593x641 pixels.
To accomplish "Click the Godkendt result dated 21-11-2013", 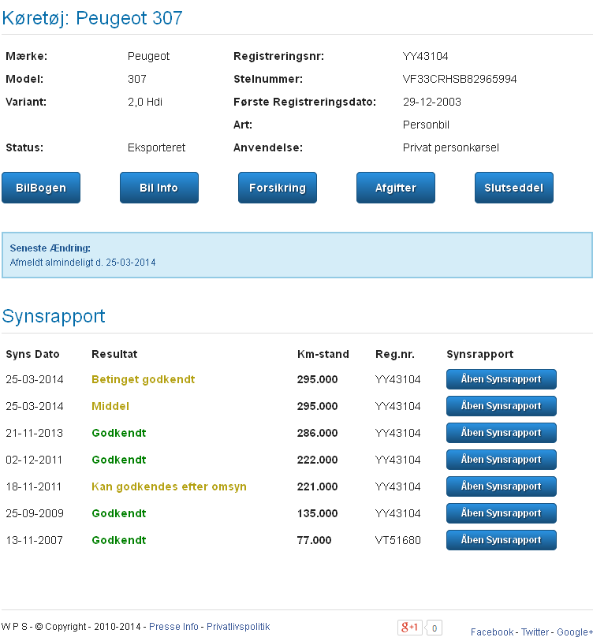I will pyautogui.click(x=118, y=433).
